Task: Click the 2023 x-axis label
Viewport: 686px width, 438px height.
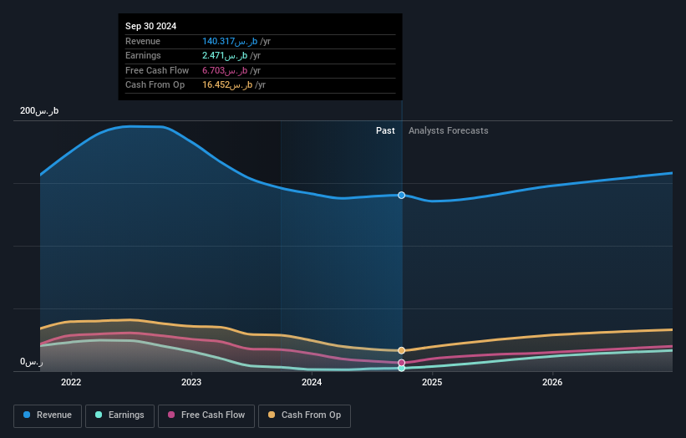Action: click(x=191, y=382)
